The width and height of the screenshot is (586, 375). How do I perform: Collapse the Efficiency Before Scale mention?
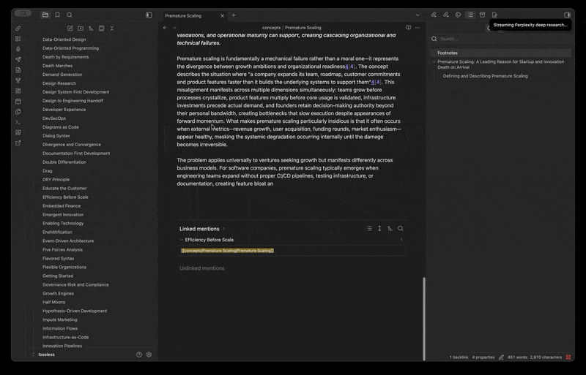[x=181, y=240]
